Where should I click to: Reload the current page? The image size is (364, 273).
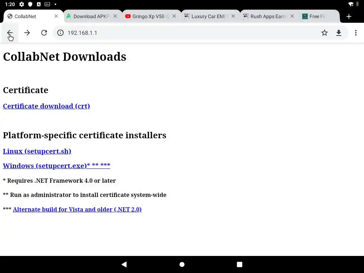point(44,33)
